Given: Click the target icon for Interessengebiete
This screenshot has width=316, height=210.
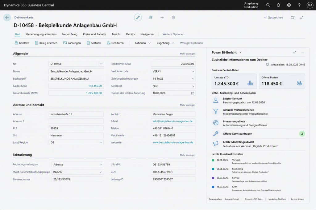Looking at the screenshot, I should click(x=216, y=123).
